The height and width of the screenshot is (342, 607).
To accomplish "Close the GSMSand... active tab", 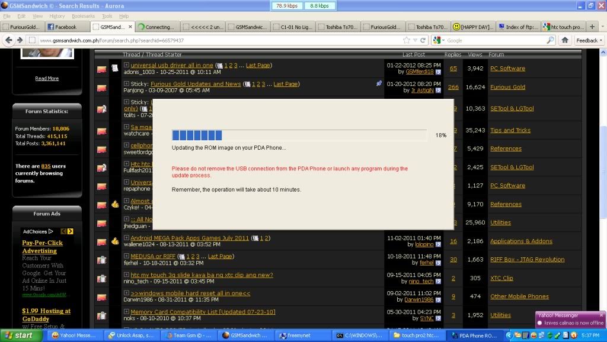I will 130,27.
